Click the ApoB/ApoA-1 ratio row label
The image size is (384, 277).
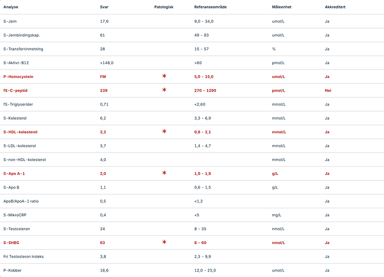coord(21,201)
